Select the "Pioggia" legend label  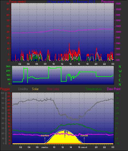pyautogui.click(x=5, y=89)
